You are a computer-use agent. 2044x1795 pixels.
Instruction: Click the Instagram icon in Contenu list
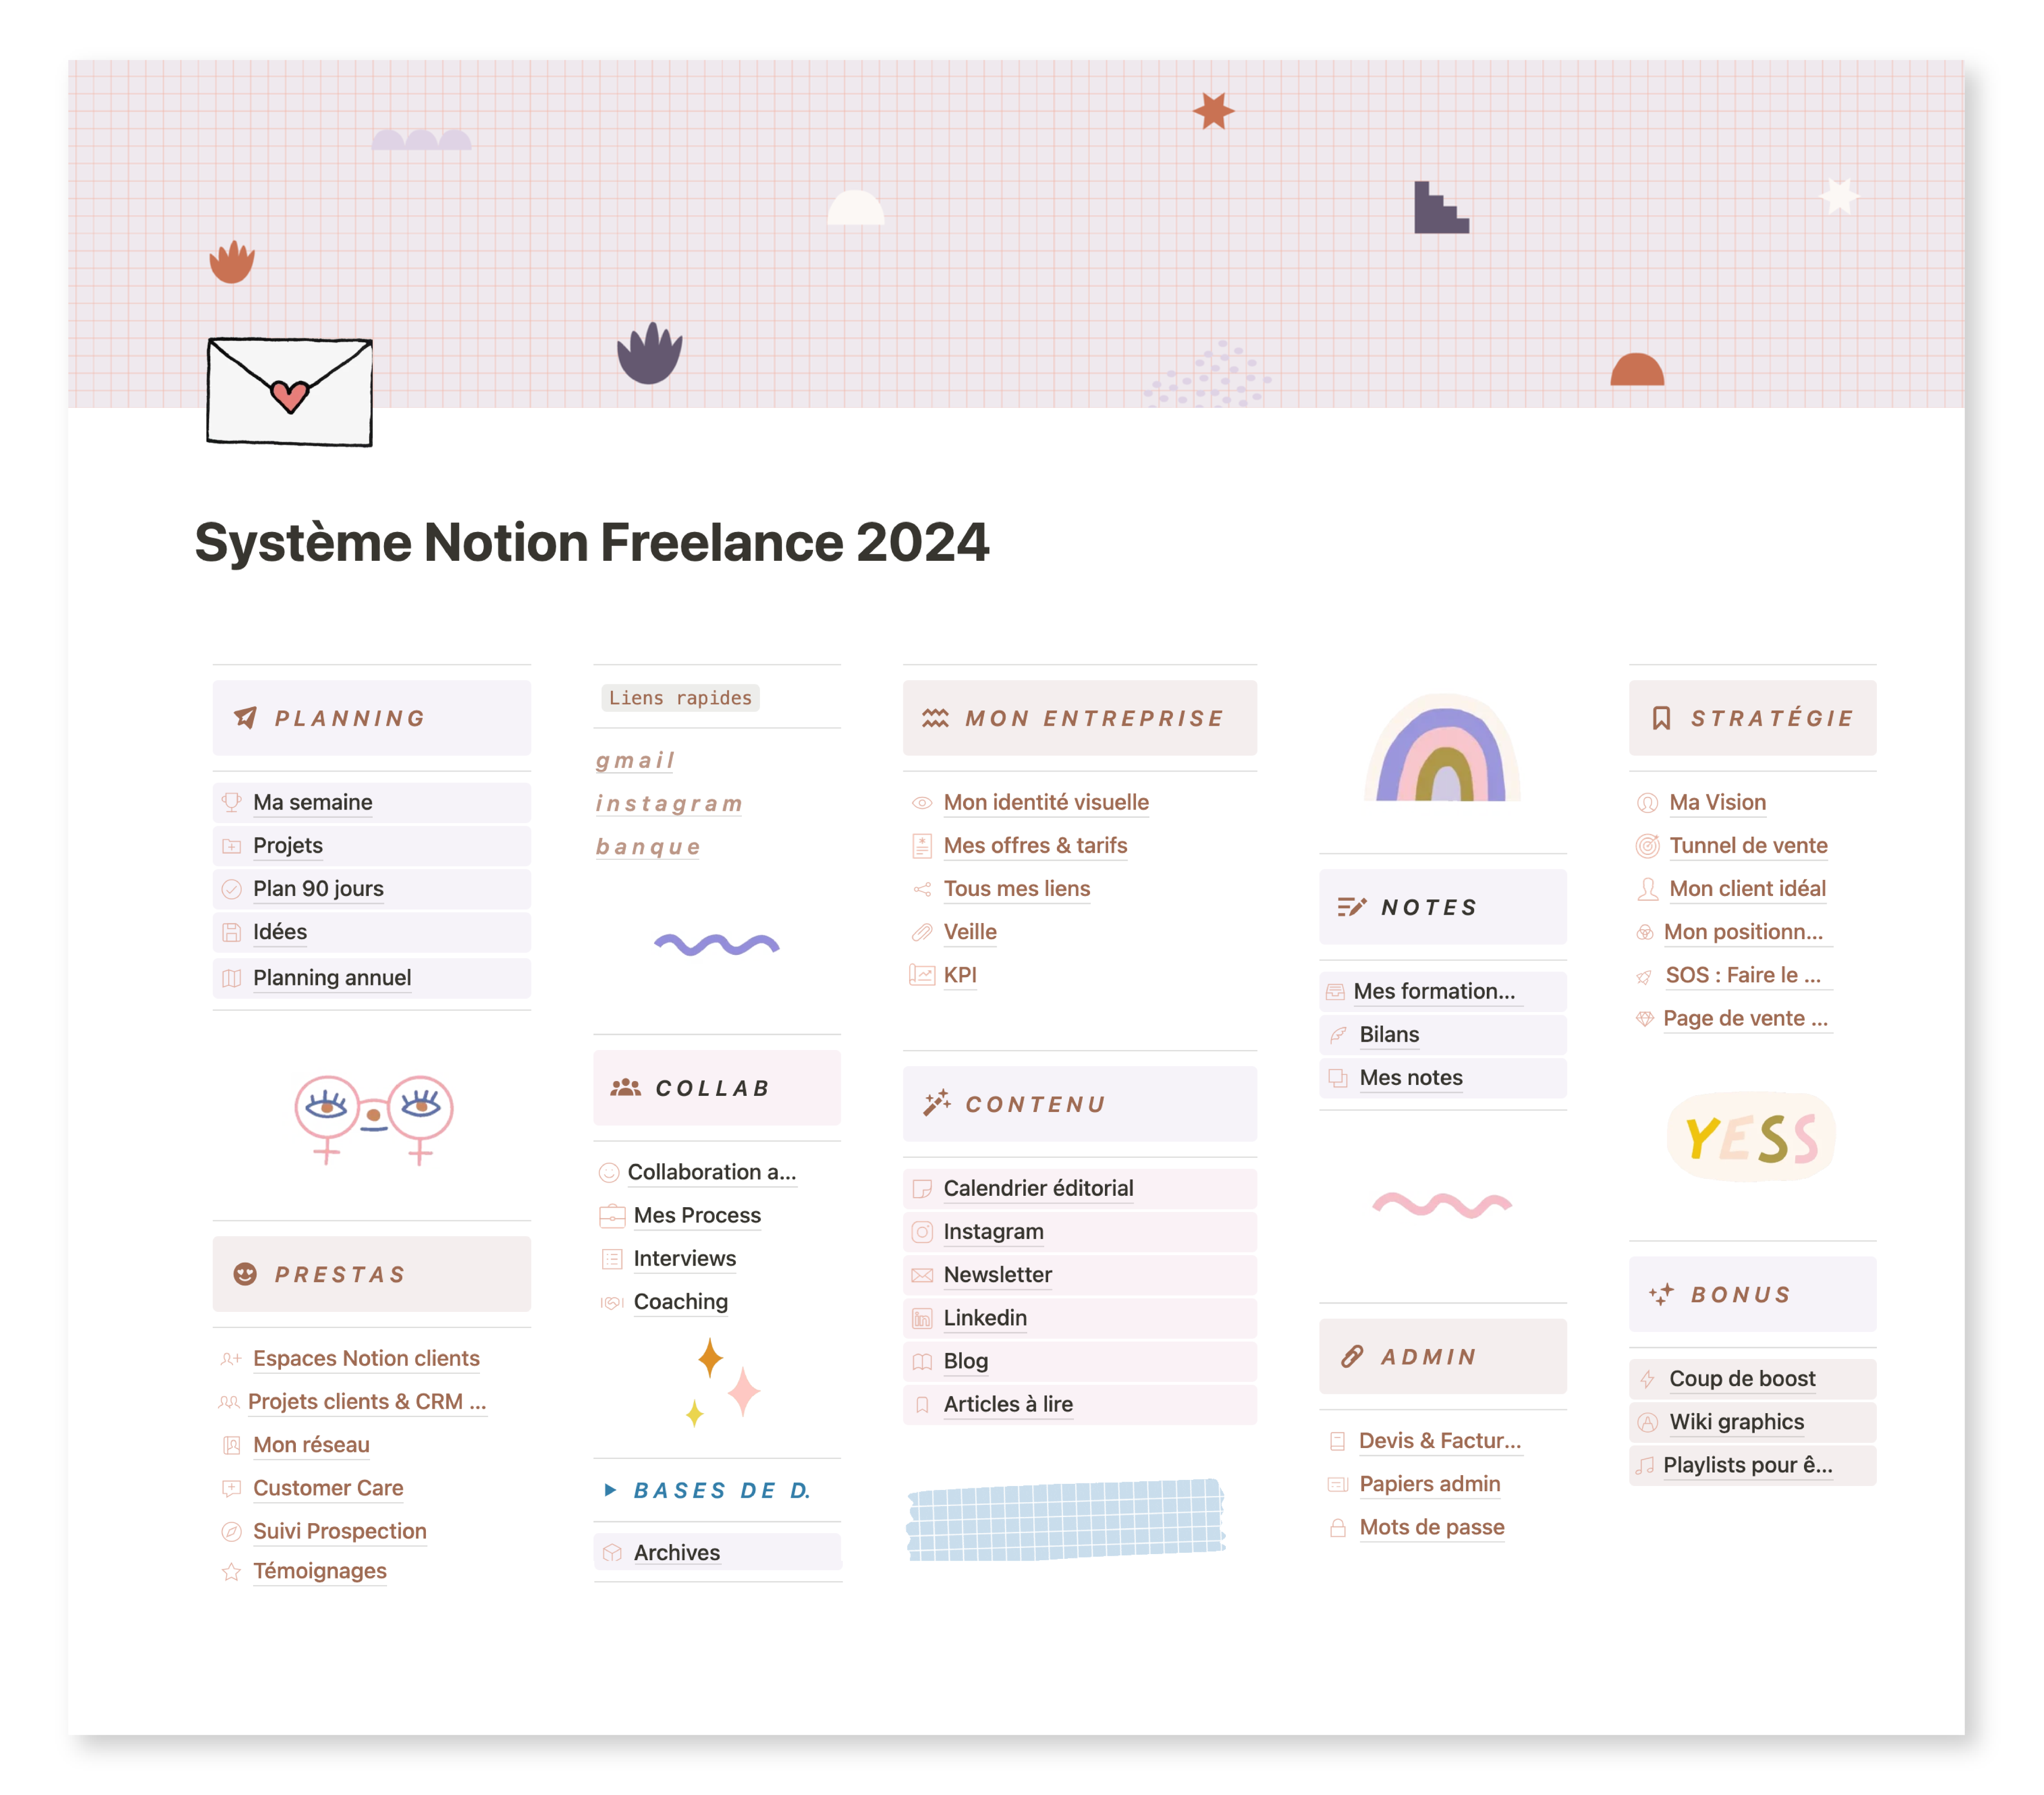[922, 1232]
